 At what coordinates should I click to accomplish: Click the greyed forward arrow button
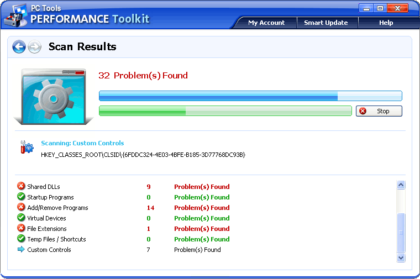35,47
